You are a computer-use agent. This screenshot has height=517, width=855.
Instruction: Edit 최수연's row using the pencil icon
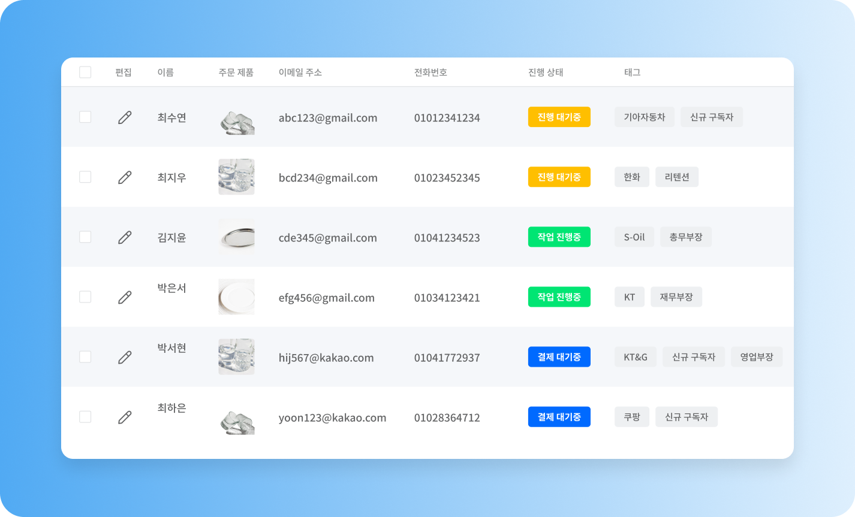tap(124, 117)
